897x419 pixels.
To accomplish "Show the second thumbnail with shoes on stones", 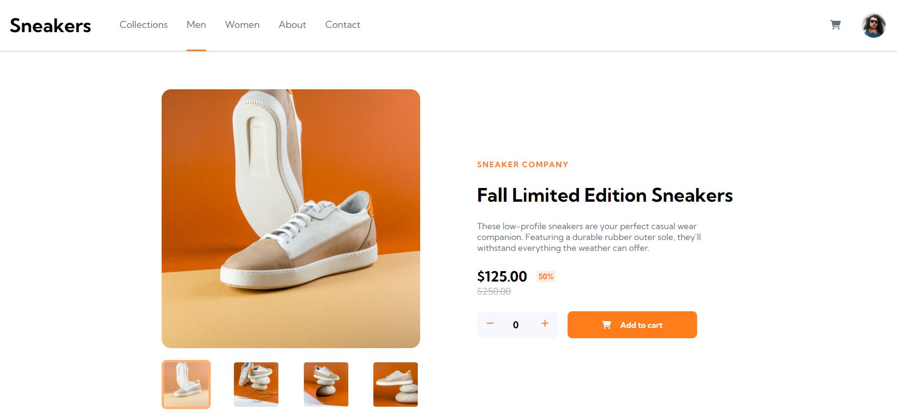I will click(256, 385).
